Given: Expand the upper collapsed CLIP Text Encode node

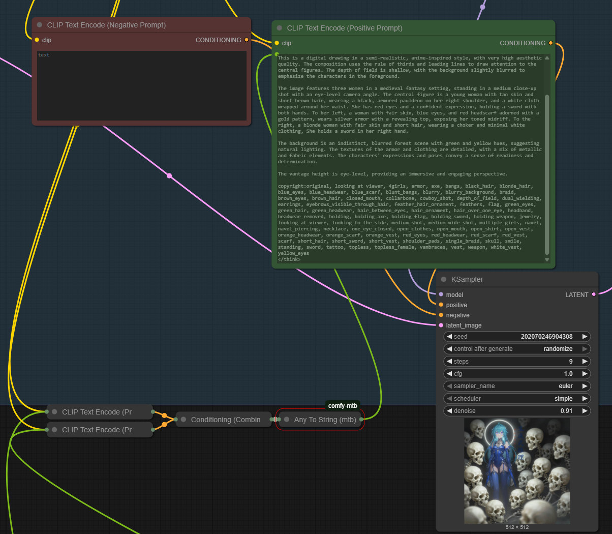Looking at the screenshot, I should click(54, 412).
